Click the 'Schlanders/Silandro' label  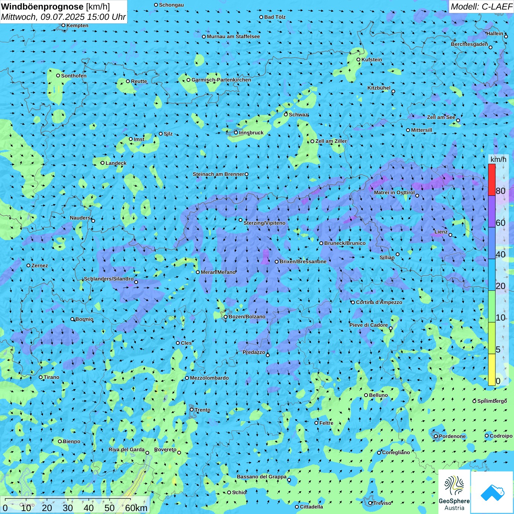pyautogui.click(x=109, y=279)
